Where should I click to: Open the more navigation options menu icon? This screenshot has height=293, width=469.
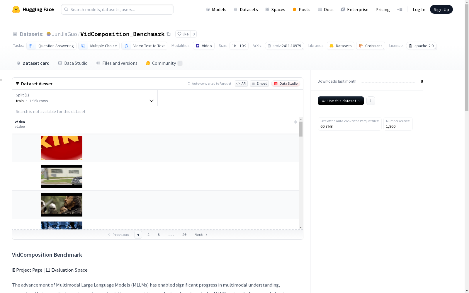tap(400, 9)
